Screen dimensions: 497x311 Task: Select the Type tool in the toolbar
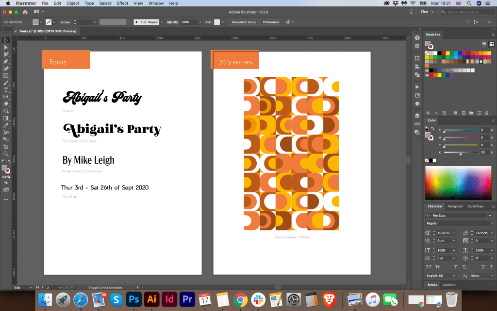pos(6,90)
